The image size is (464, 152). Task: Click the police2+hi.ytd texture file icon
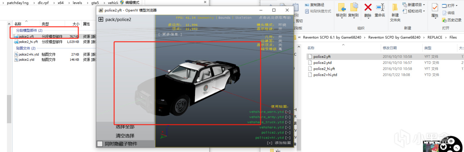click(16, 54)
